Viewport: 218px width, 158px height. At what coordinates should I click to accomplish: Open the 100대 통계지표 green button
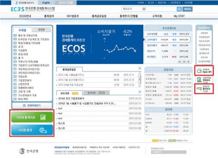[32, 117]
